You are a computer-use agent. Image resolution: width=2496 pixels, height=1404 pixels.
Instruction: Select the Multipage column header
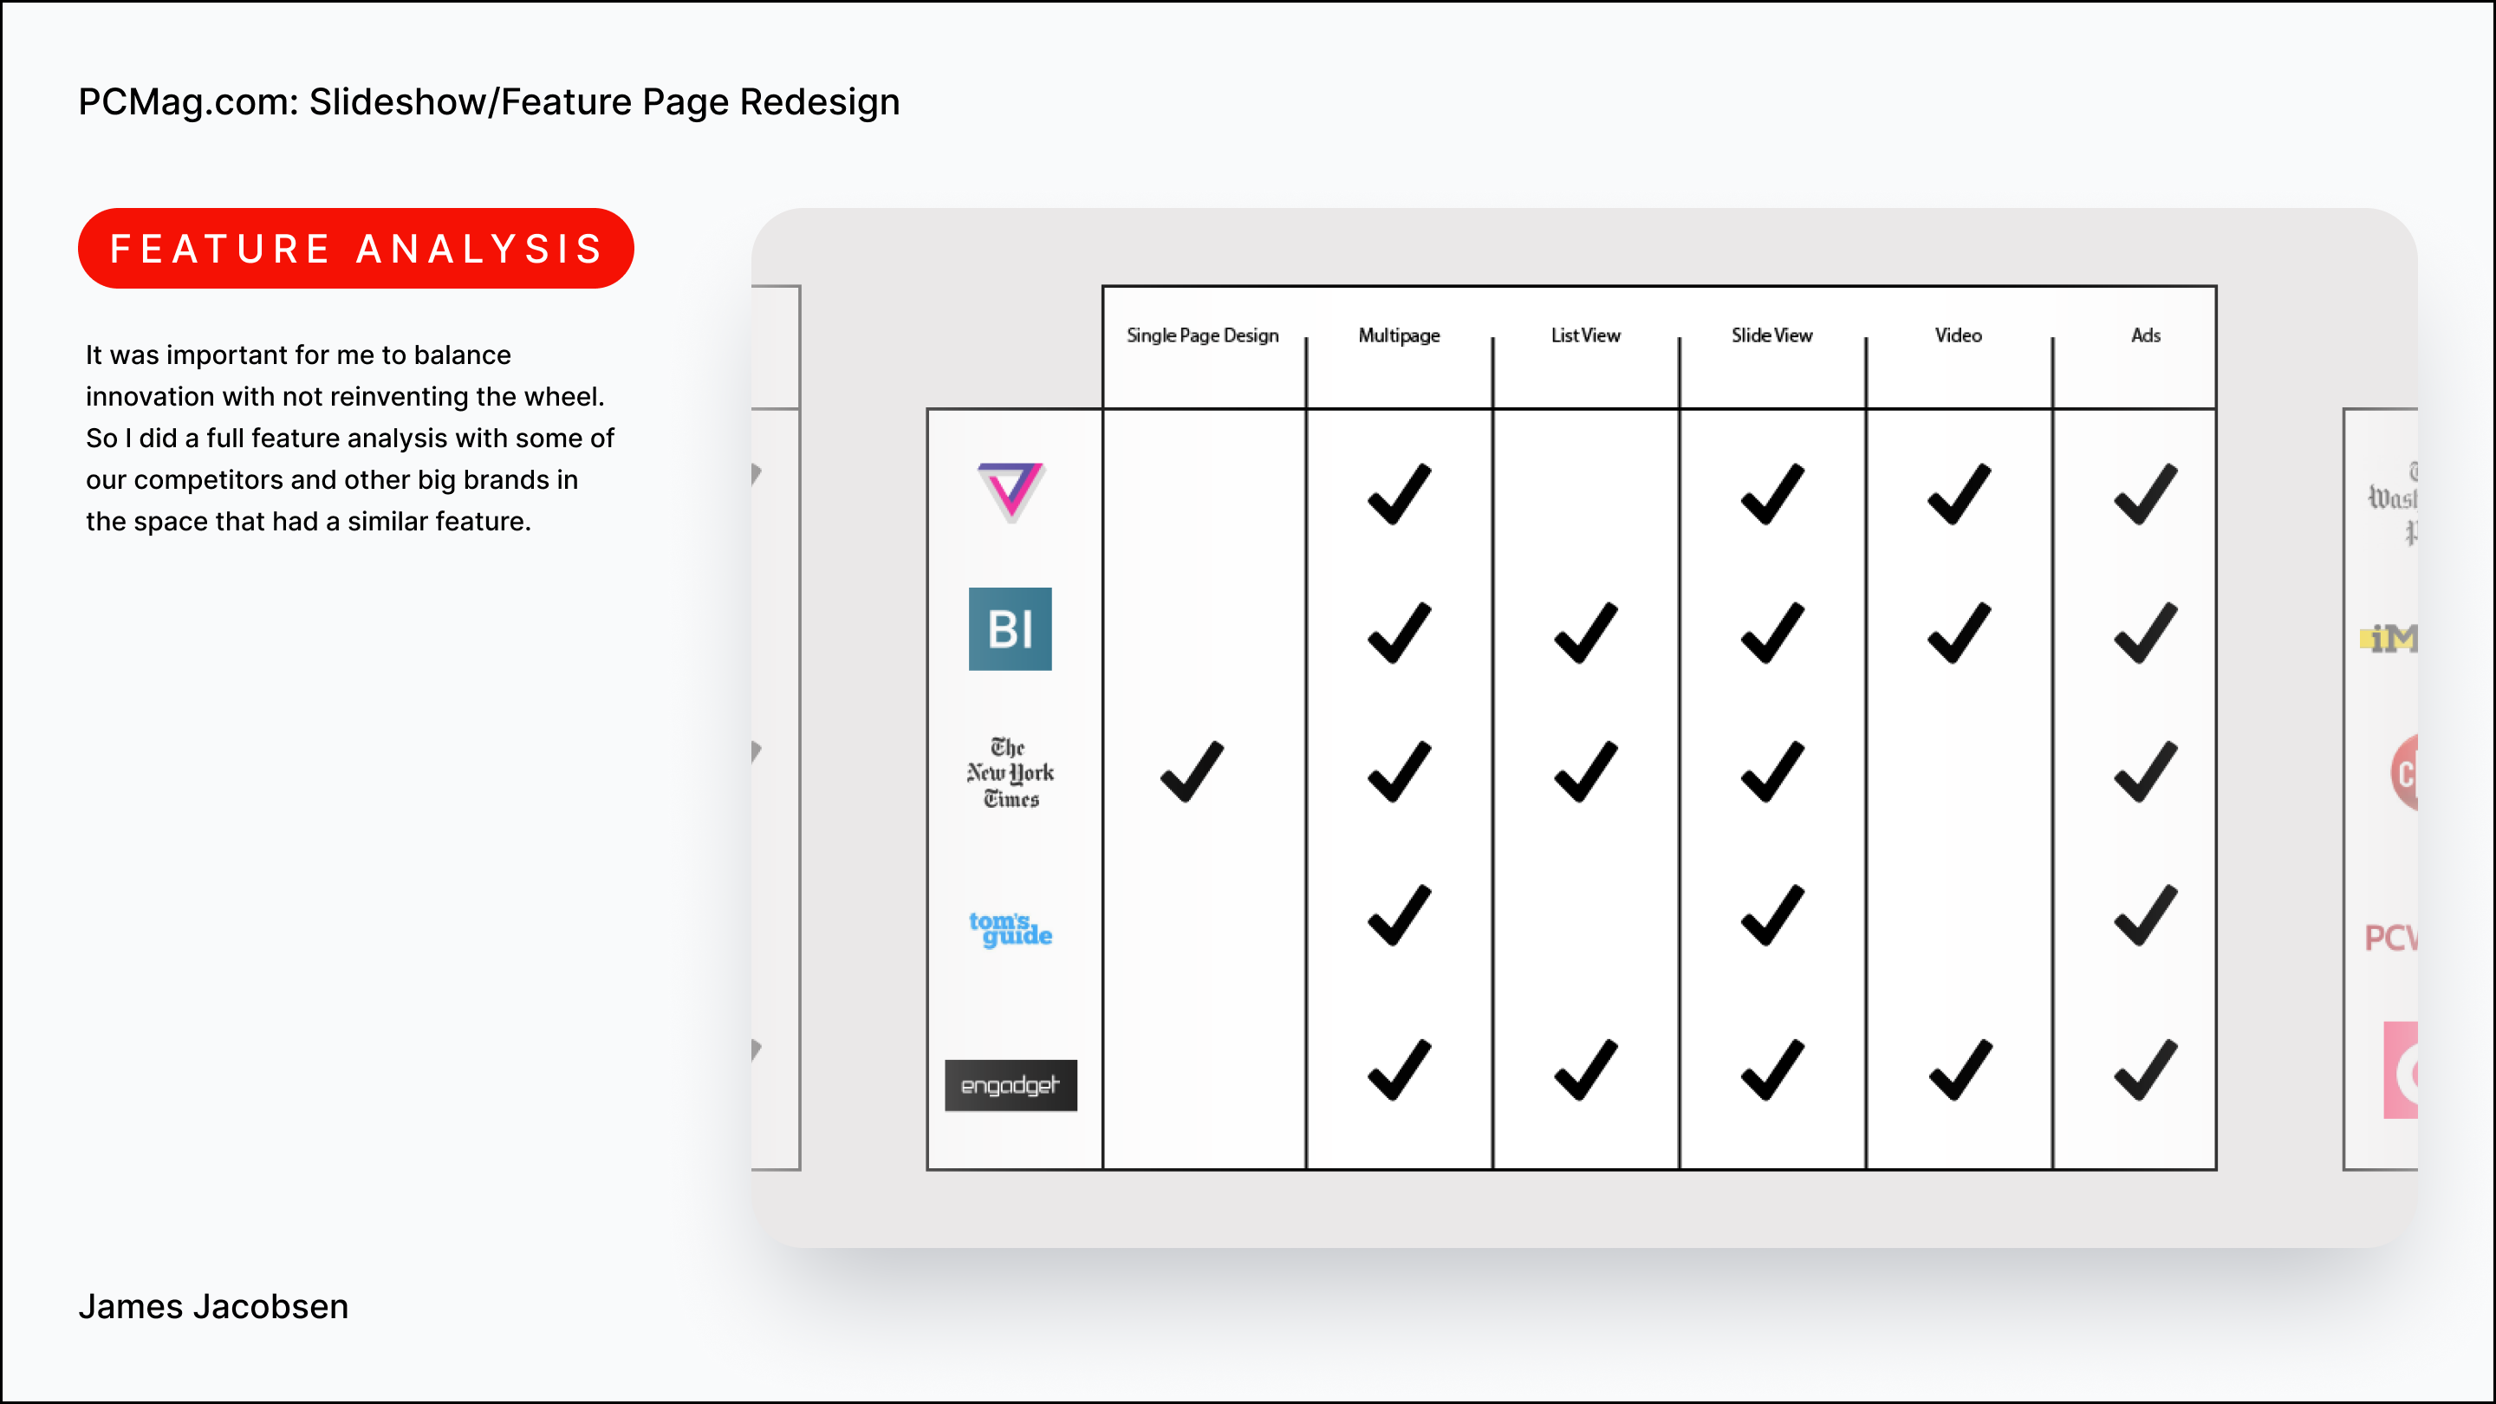coord(1398,335)
